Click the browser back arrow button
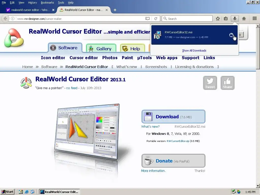The width and height of the screenshot is (260, 195). (5, 19)
